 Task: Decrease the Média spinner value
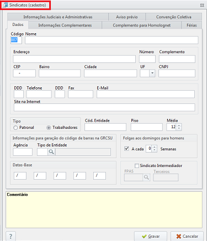[x=179, y=129]
